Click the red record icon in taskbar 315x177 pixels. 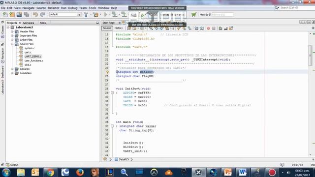coord(272,173)
